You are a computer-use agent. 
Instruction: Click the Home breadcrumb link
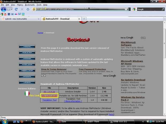[40, 33]
